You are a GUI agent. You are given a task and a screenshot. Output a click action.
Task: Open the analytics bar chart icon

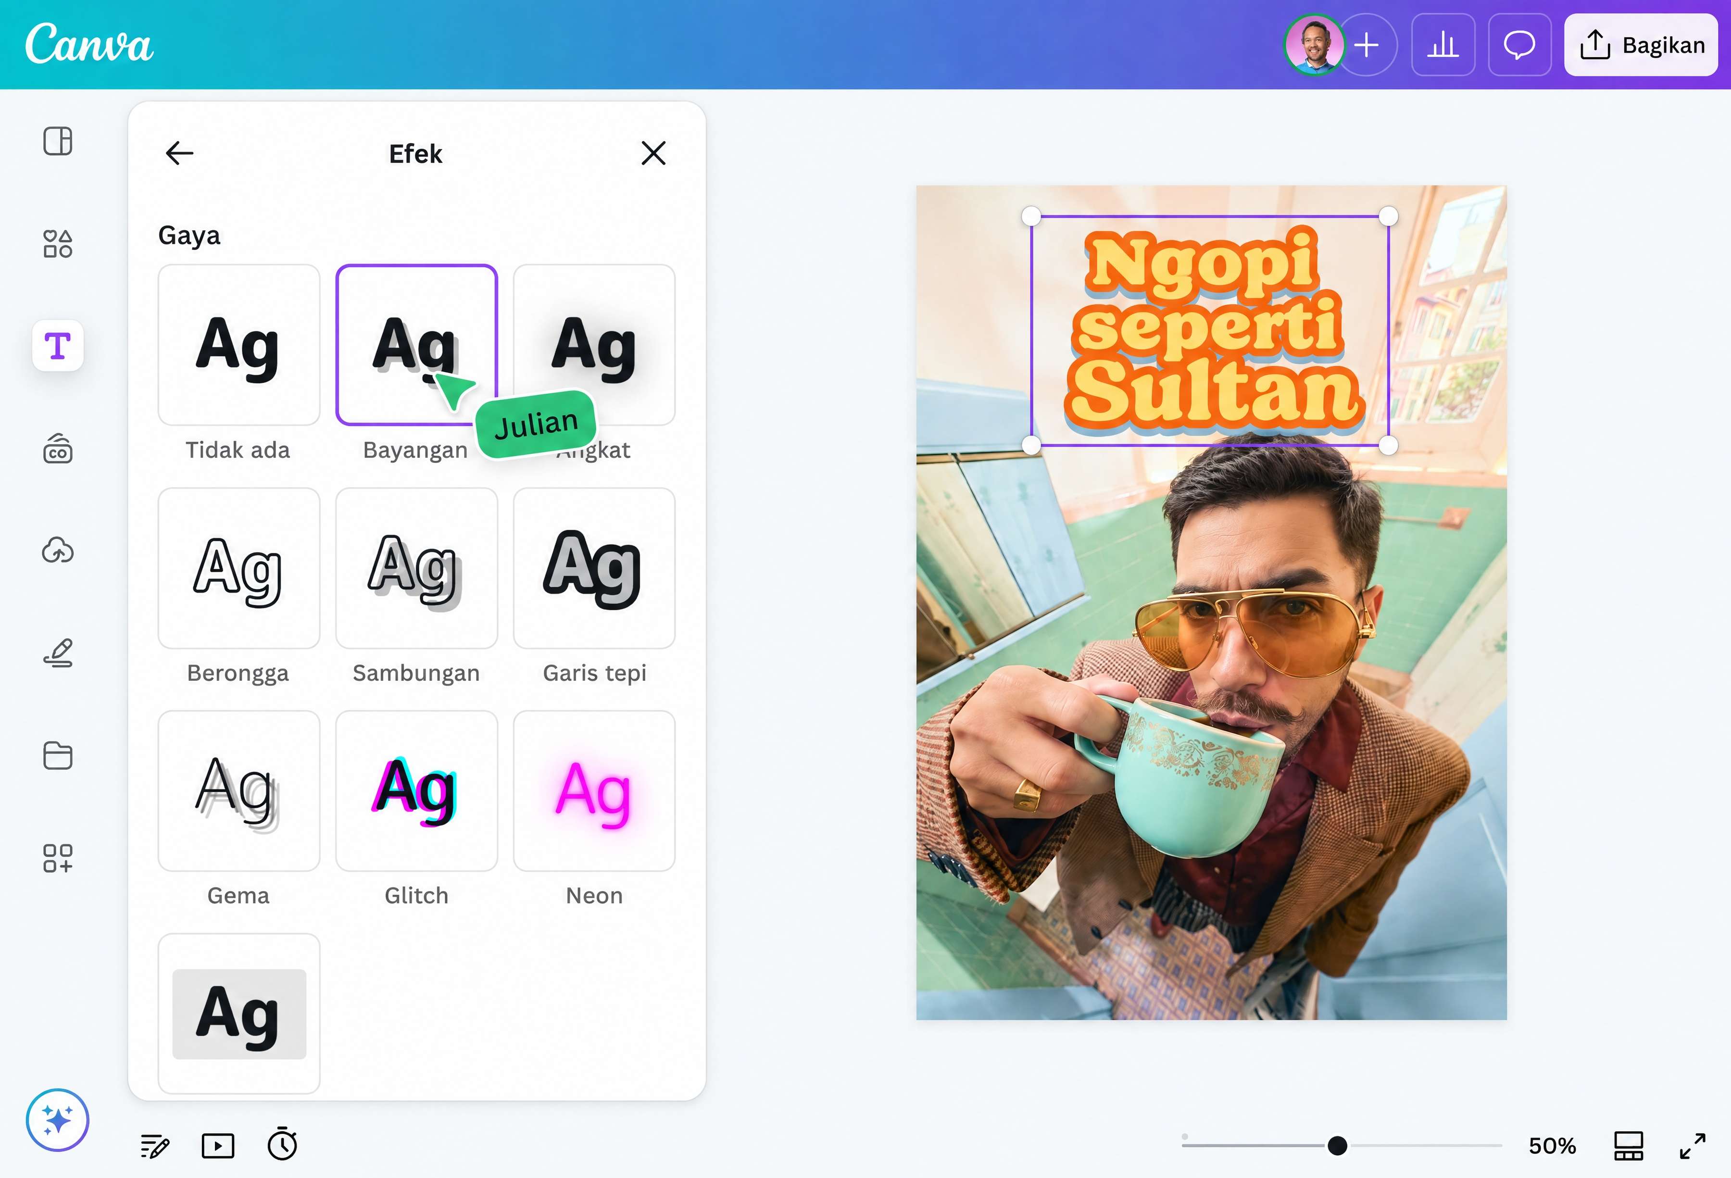[x=1443, y=45]
